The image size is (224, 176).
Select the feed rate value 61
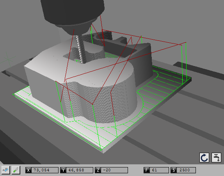click(x=159, y=170)
